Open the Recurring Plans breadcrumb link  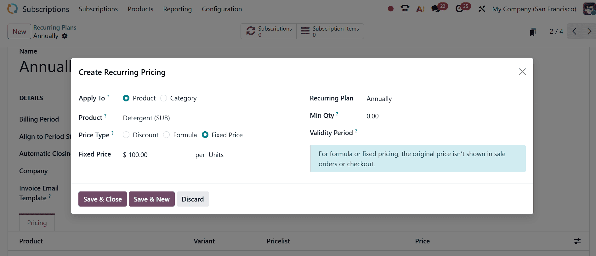click(55, 27)
